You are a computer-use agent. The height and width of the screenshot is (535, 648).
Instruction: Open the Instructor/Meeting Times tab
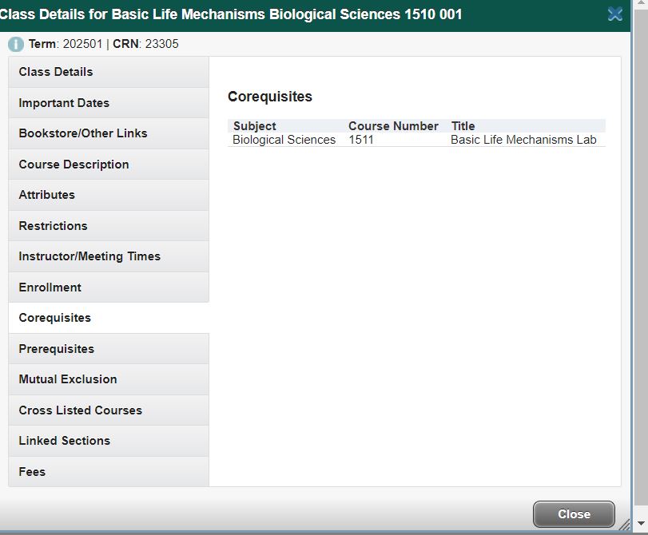click(x=109, y=256)
